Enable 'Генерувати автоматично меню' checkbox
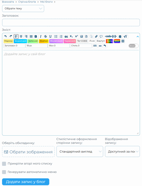This screenshot has height=186, width=142. click(x=4, y=172)
